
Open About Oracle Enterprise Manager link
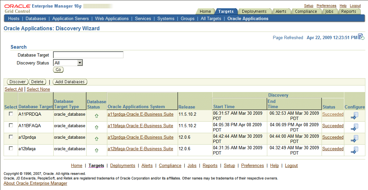point(36,183)
